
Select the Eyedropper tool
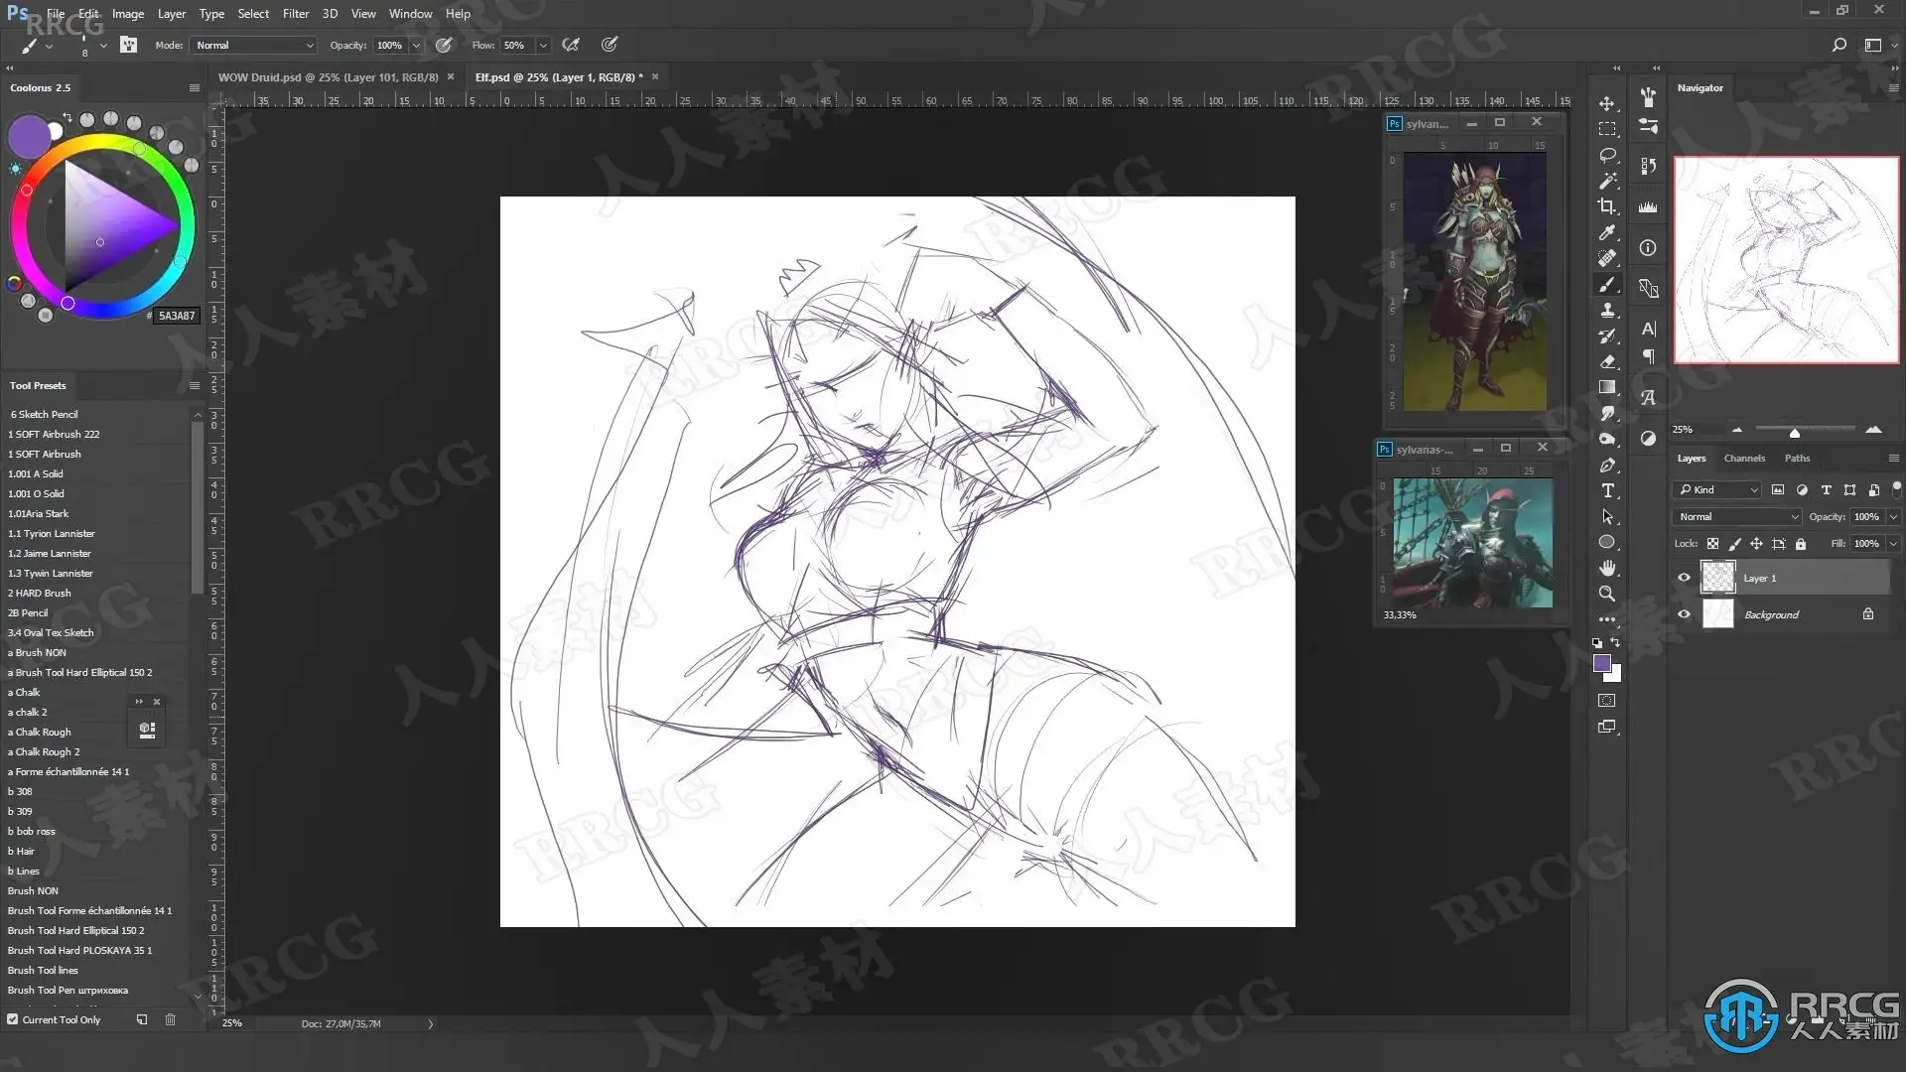[1607, 232]
